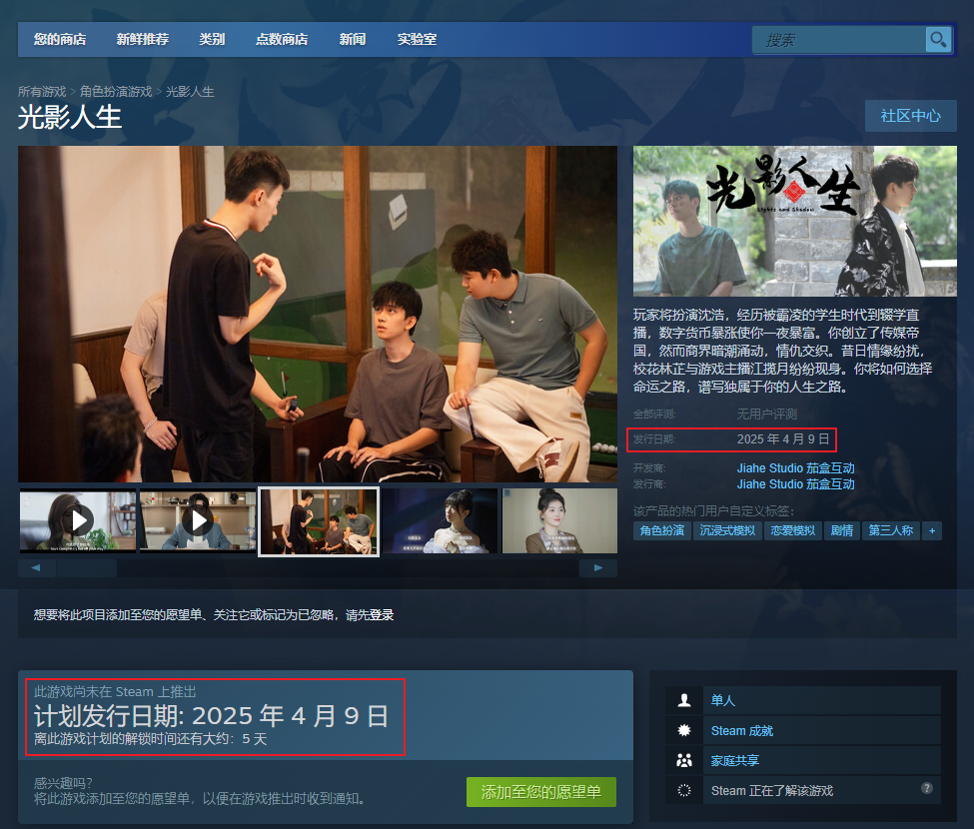974x829 pixels.
Task: Click the store search input field
Action: point(838,40)
